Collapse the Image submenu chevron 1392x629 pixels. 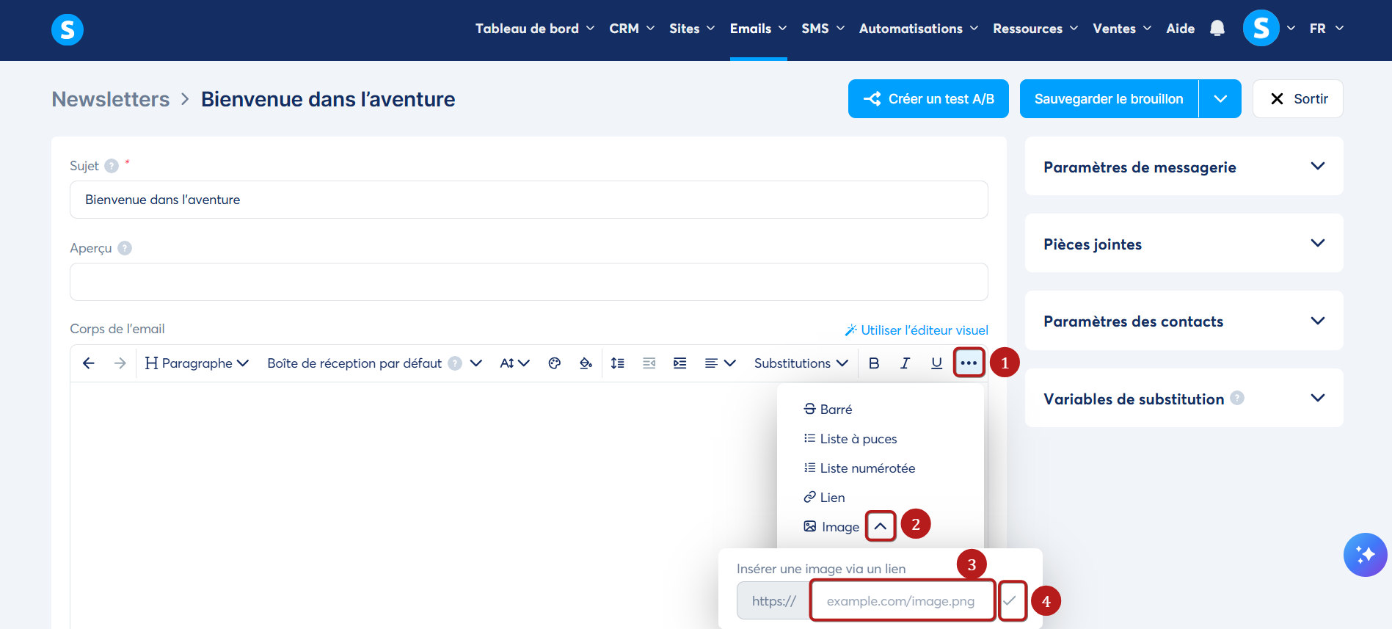click(x=881, y=526)
